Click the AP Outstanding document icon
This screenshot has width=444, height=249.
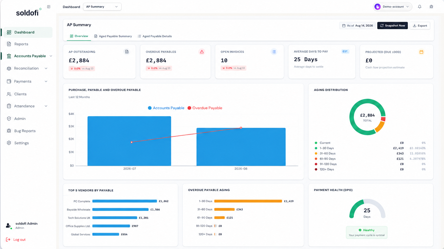(x=127, y=52)
